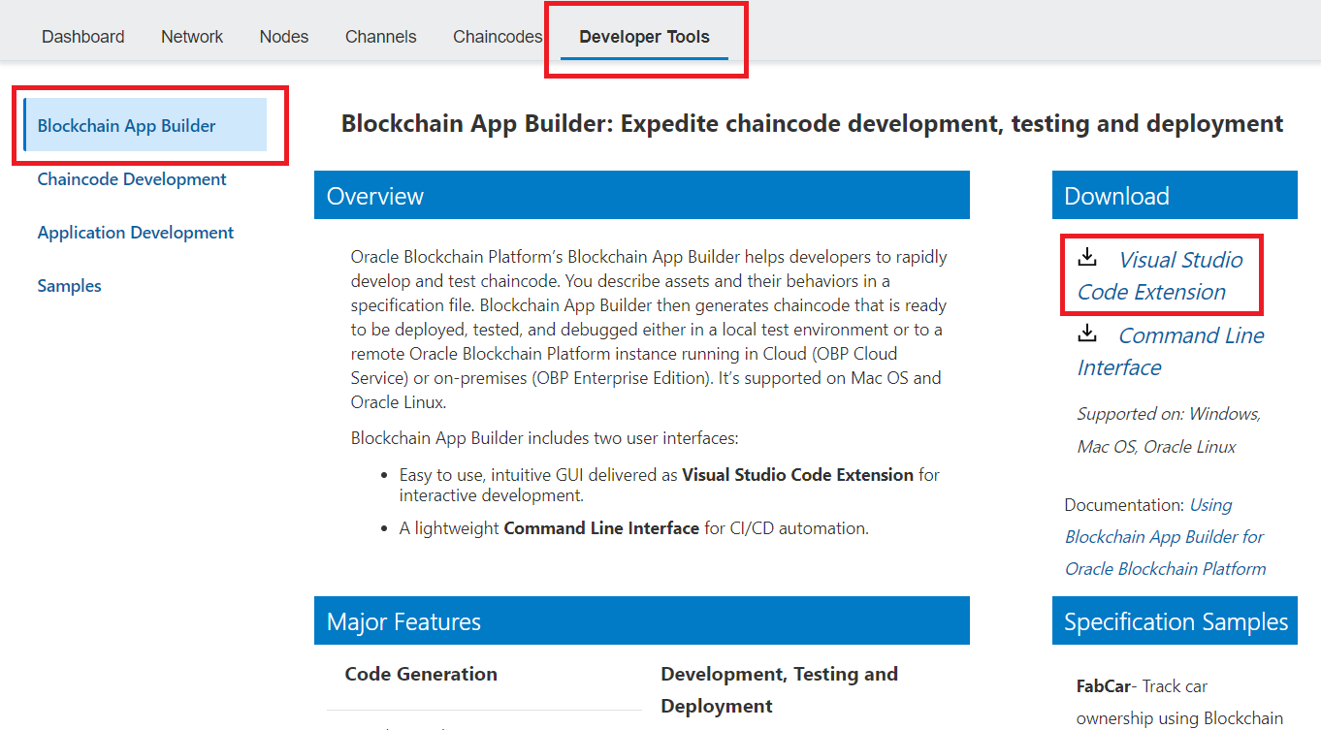Click the Command Line Interface download link
This screenshot has width=1321, height=730.
[1171, 351]
